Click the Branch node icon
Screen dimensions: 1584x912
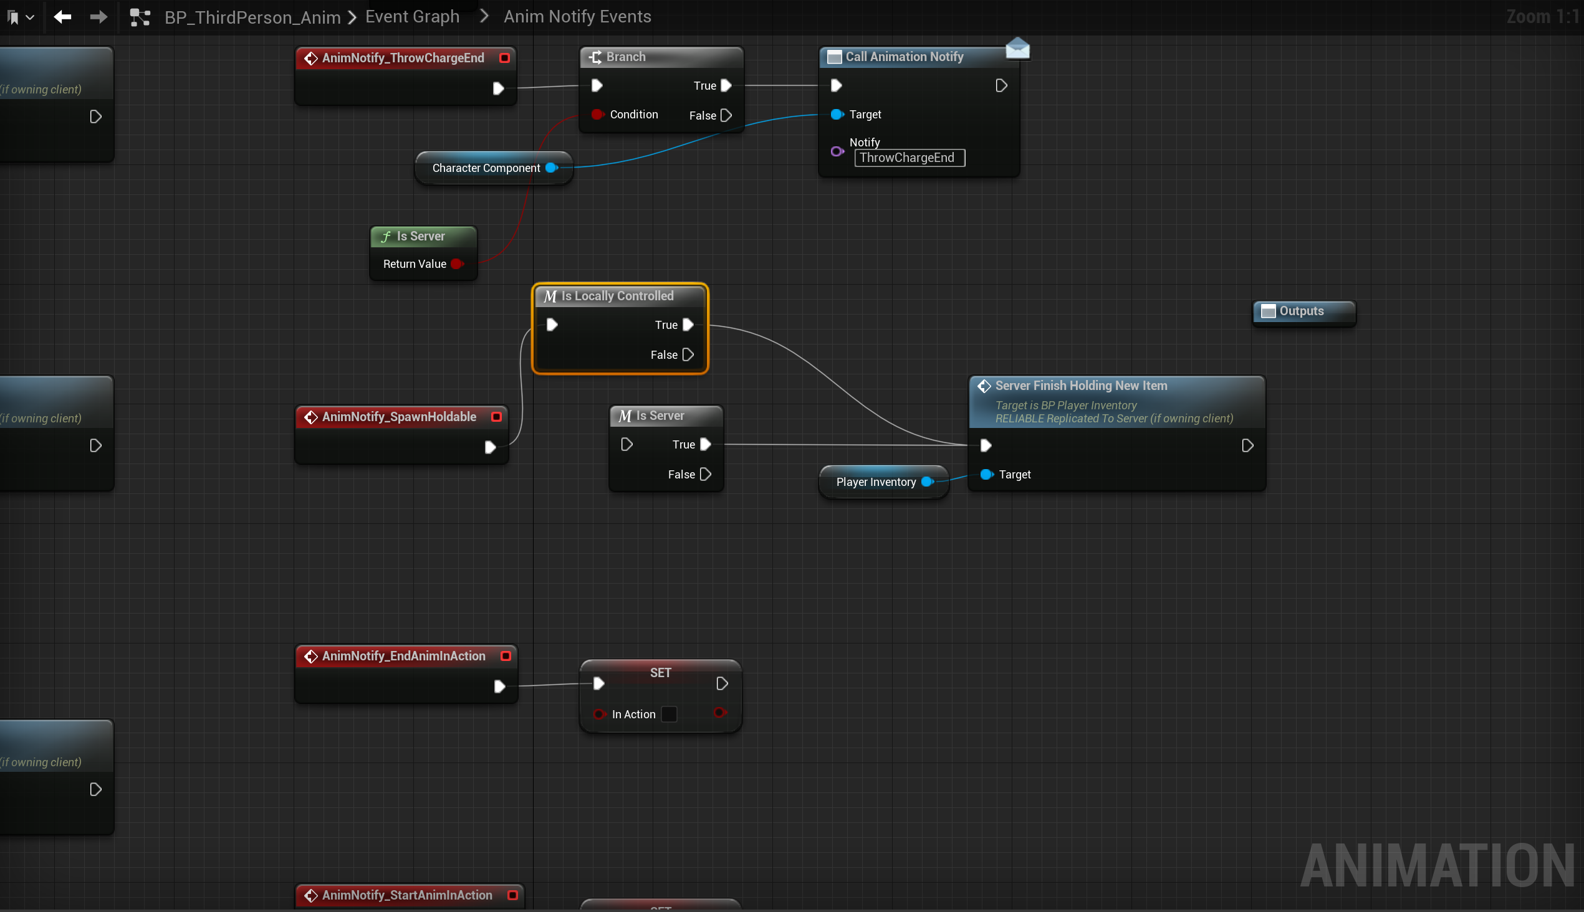coord(595,57)
